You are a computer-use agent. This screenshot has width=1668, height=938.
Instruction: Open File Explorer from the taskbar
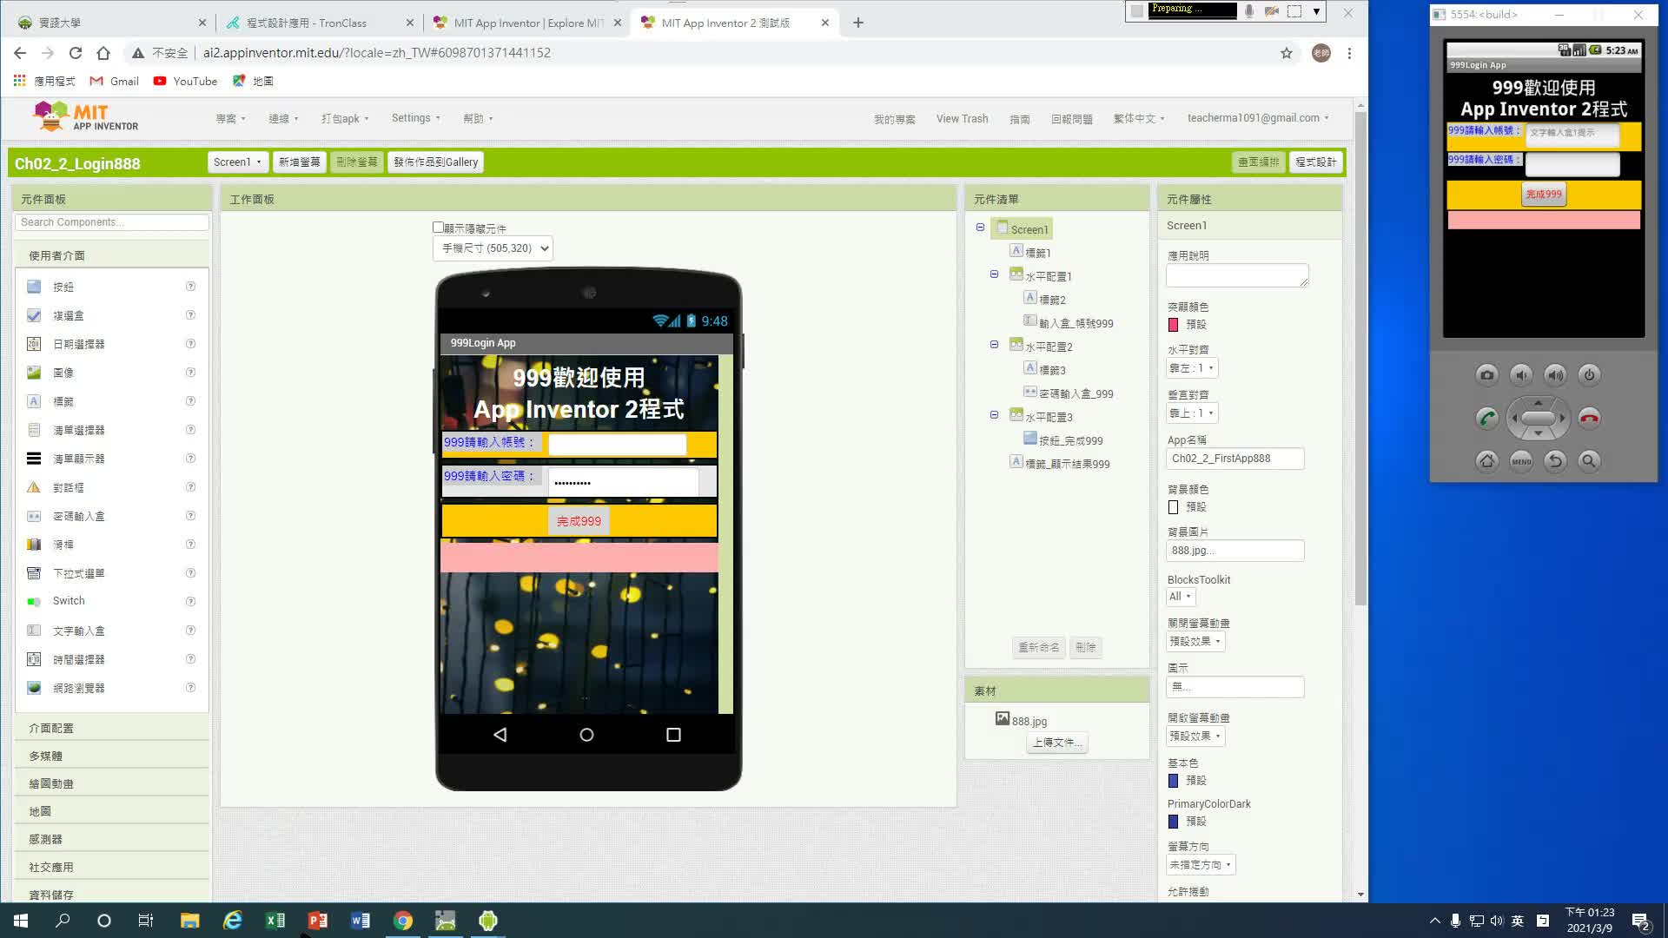(189, 921)
